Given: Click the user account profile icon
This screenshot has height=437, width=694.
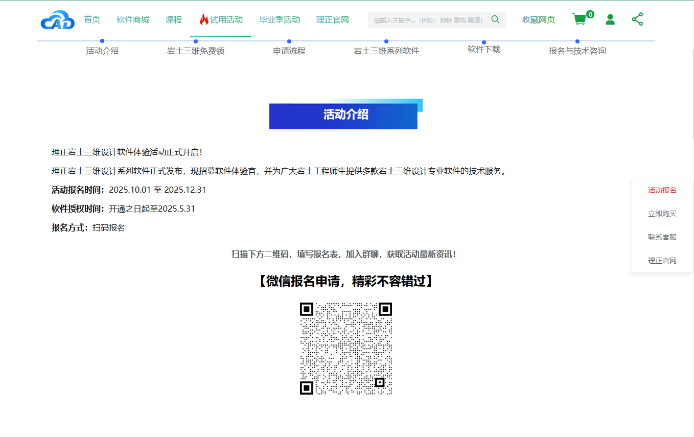Looking at the screenshot, I should 610,19.
